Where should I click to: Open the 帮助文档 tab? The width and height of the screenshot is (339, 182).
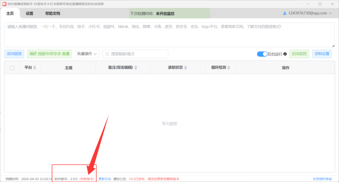52,13
